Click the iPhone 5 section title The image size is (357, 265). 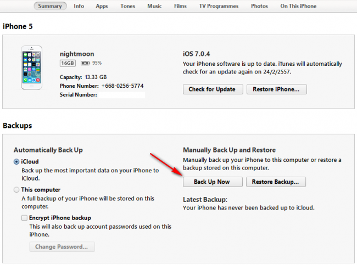pyautogui.click(x=18, y=26)
